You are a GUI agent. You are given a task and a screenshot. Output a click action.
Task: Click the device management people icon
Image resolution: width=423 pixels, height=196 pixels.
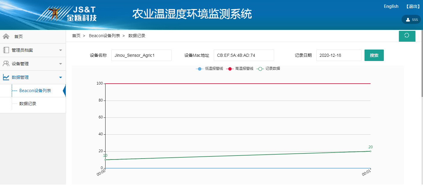tap(6, 64)
